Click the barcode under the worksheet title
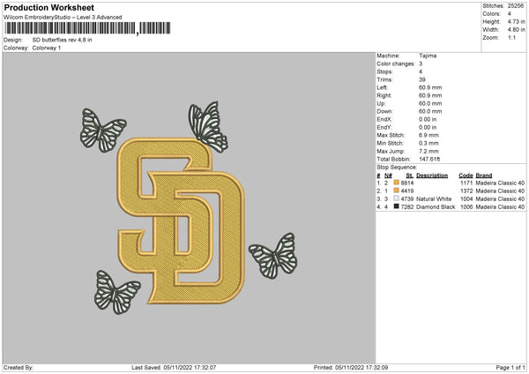This screenshot has width=529, height=374. pyautogui.click(x=87, y=28)
